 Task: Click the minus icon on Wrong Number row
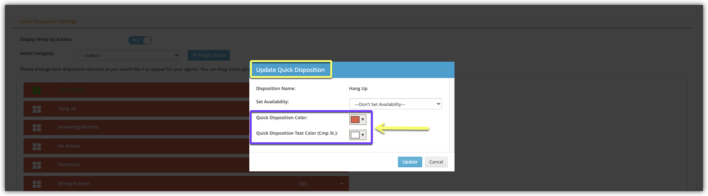click(x=341, y=184)
